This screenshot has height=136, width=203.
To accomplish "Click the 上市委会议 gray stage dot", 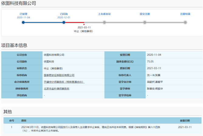I will (104, 23).
